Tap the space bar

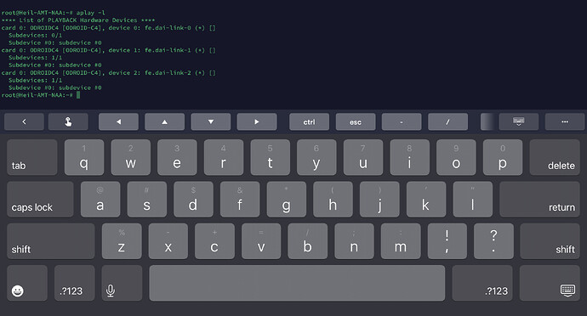(x=297, y=283)
